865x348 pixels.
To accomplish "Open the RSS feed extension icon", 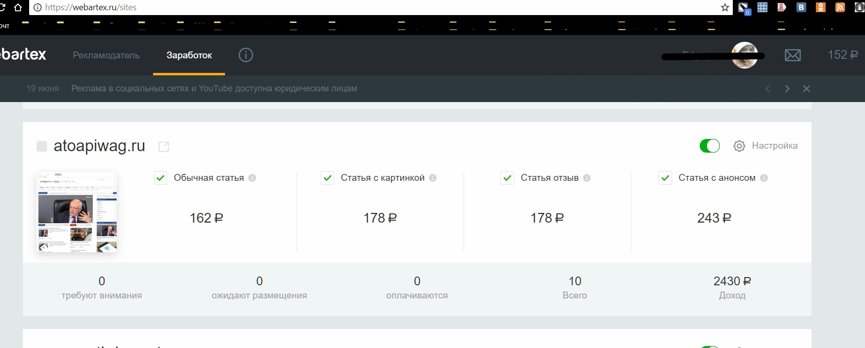I will (x=840, y=7).
